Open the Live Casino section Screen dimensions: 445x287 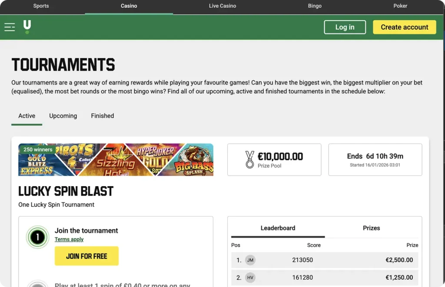tap(222, 6)
